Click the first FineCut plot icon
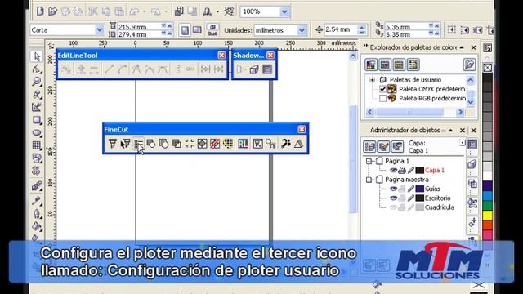This screenshot has width=523, height=294. click(x=113, y=144)
